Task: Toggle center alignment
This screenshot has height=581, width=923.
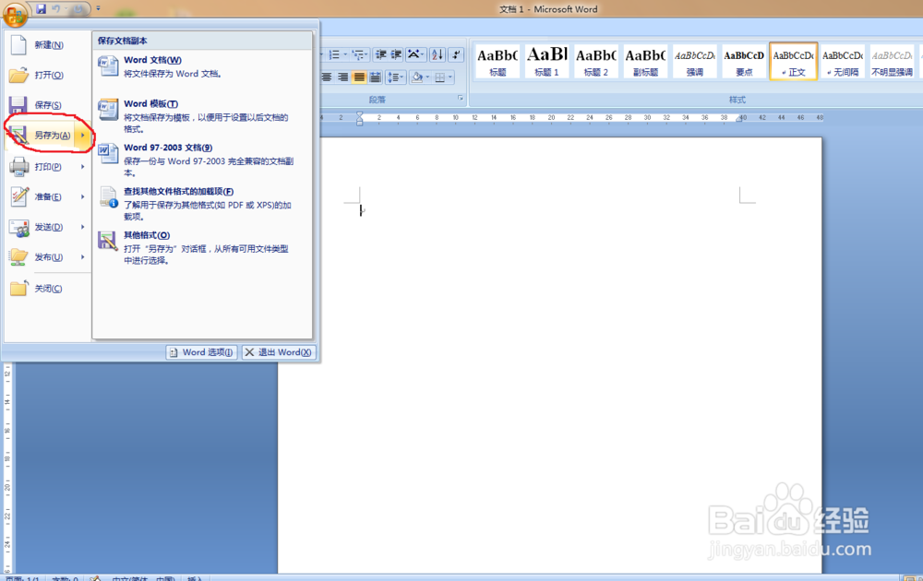Action: point(327,77)
